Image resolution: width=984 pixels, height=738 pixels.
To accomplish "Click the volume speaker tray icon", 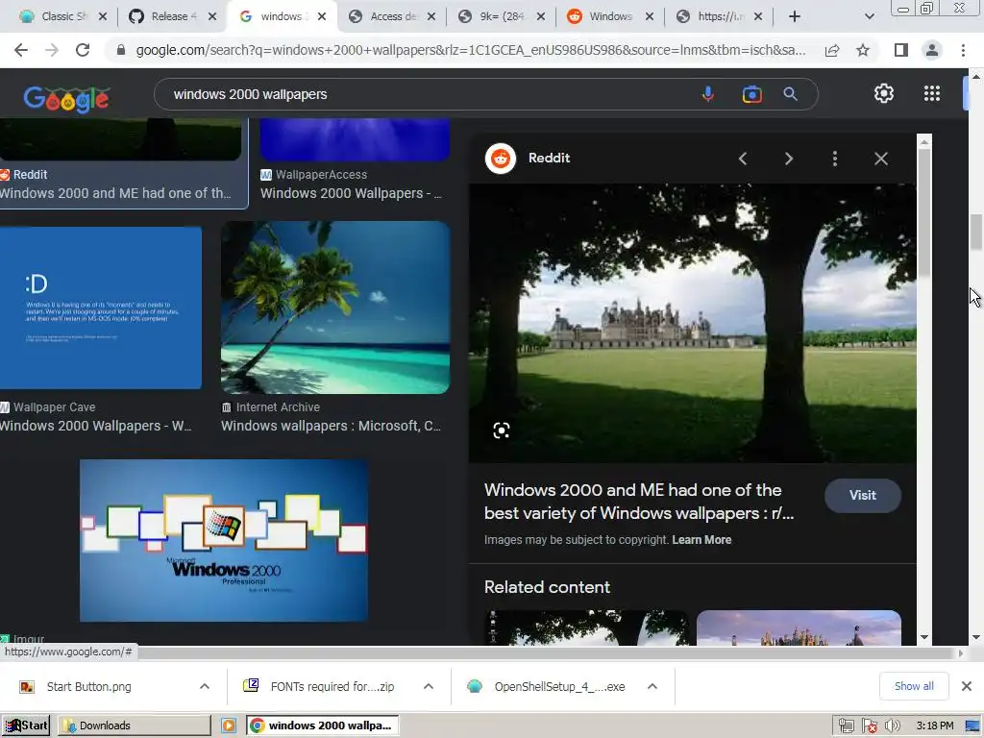I will point(892,726).
